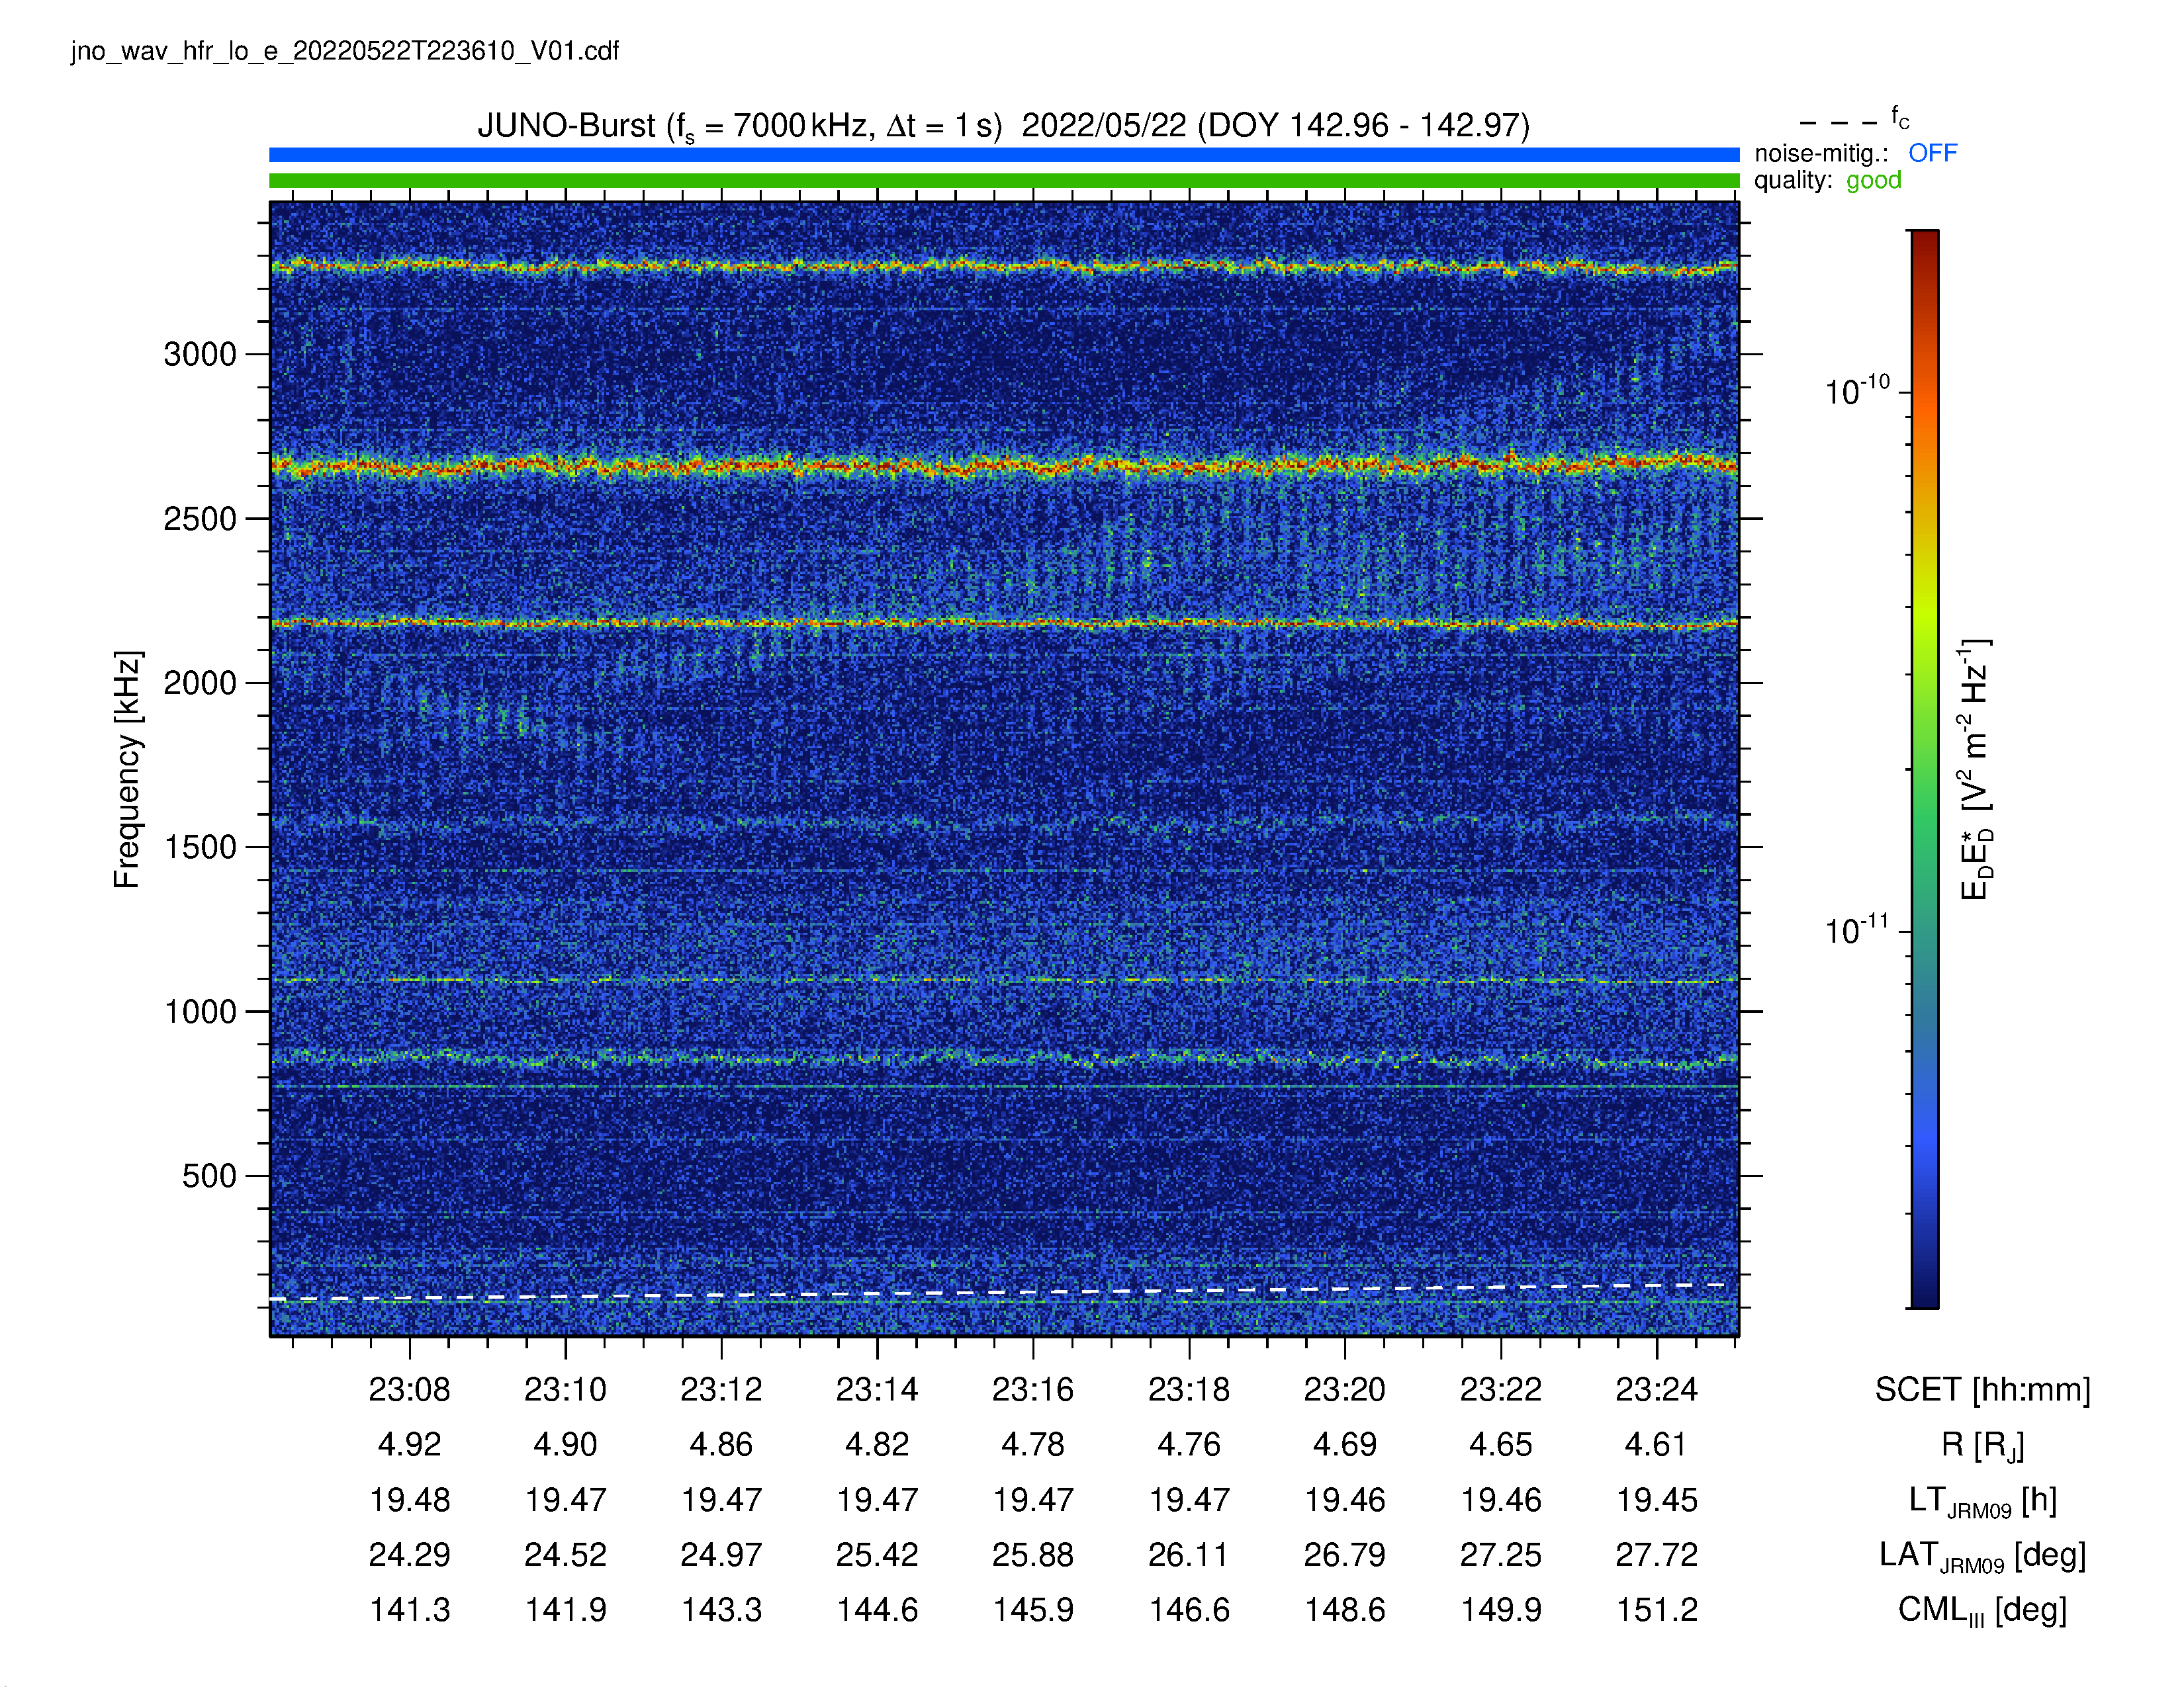Image resolution: width=2184 pixels, height=1687 pixels.
Task: Click the filename jno_wav_hfr_lo_e_20220522T223610_V01.cdf
Action: 345,51
